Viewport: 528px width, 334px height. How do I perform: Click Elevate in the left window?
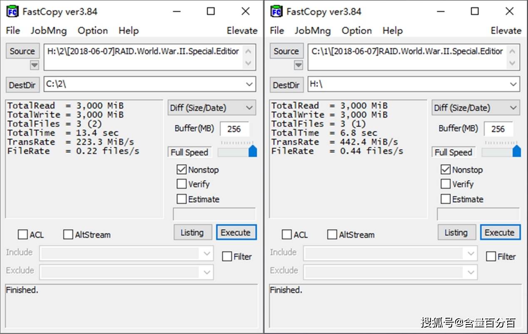242,30
